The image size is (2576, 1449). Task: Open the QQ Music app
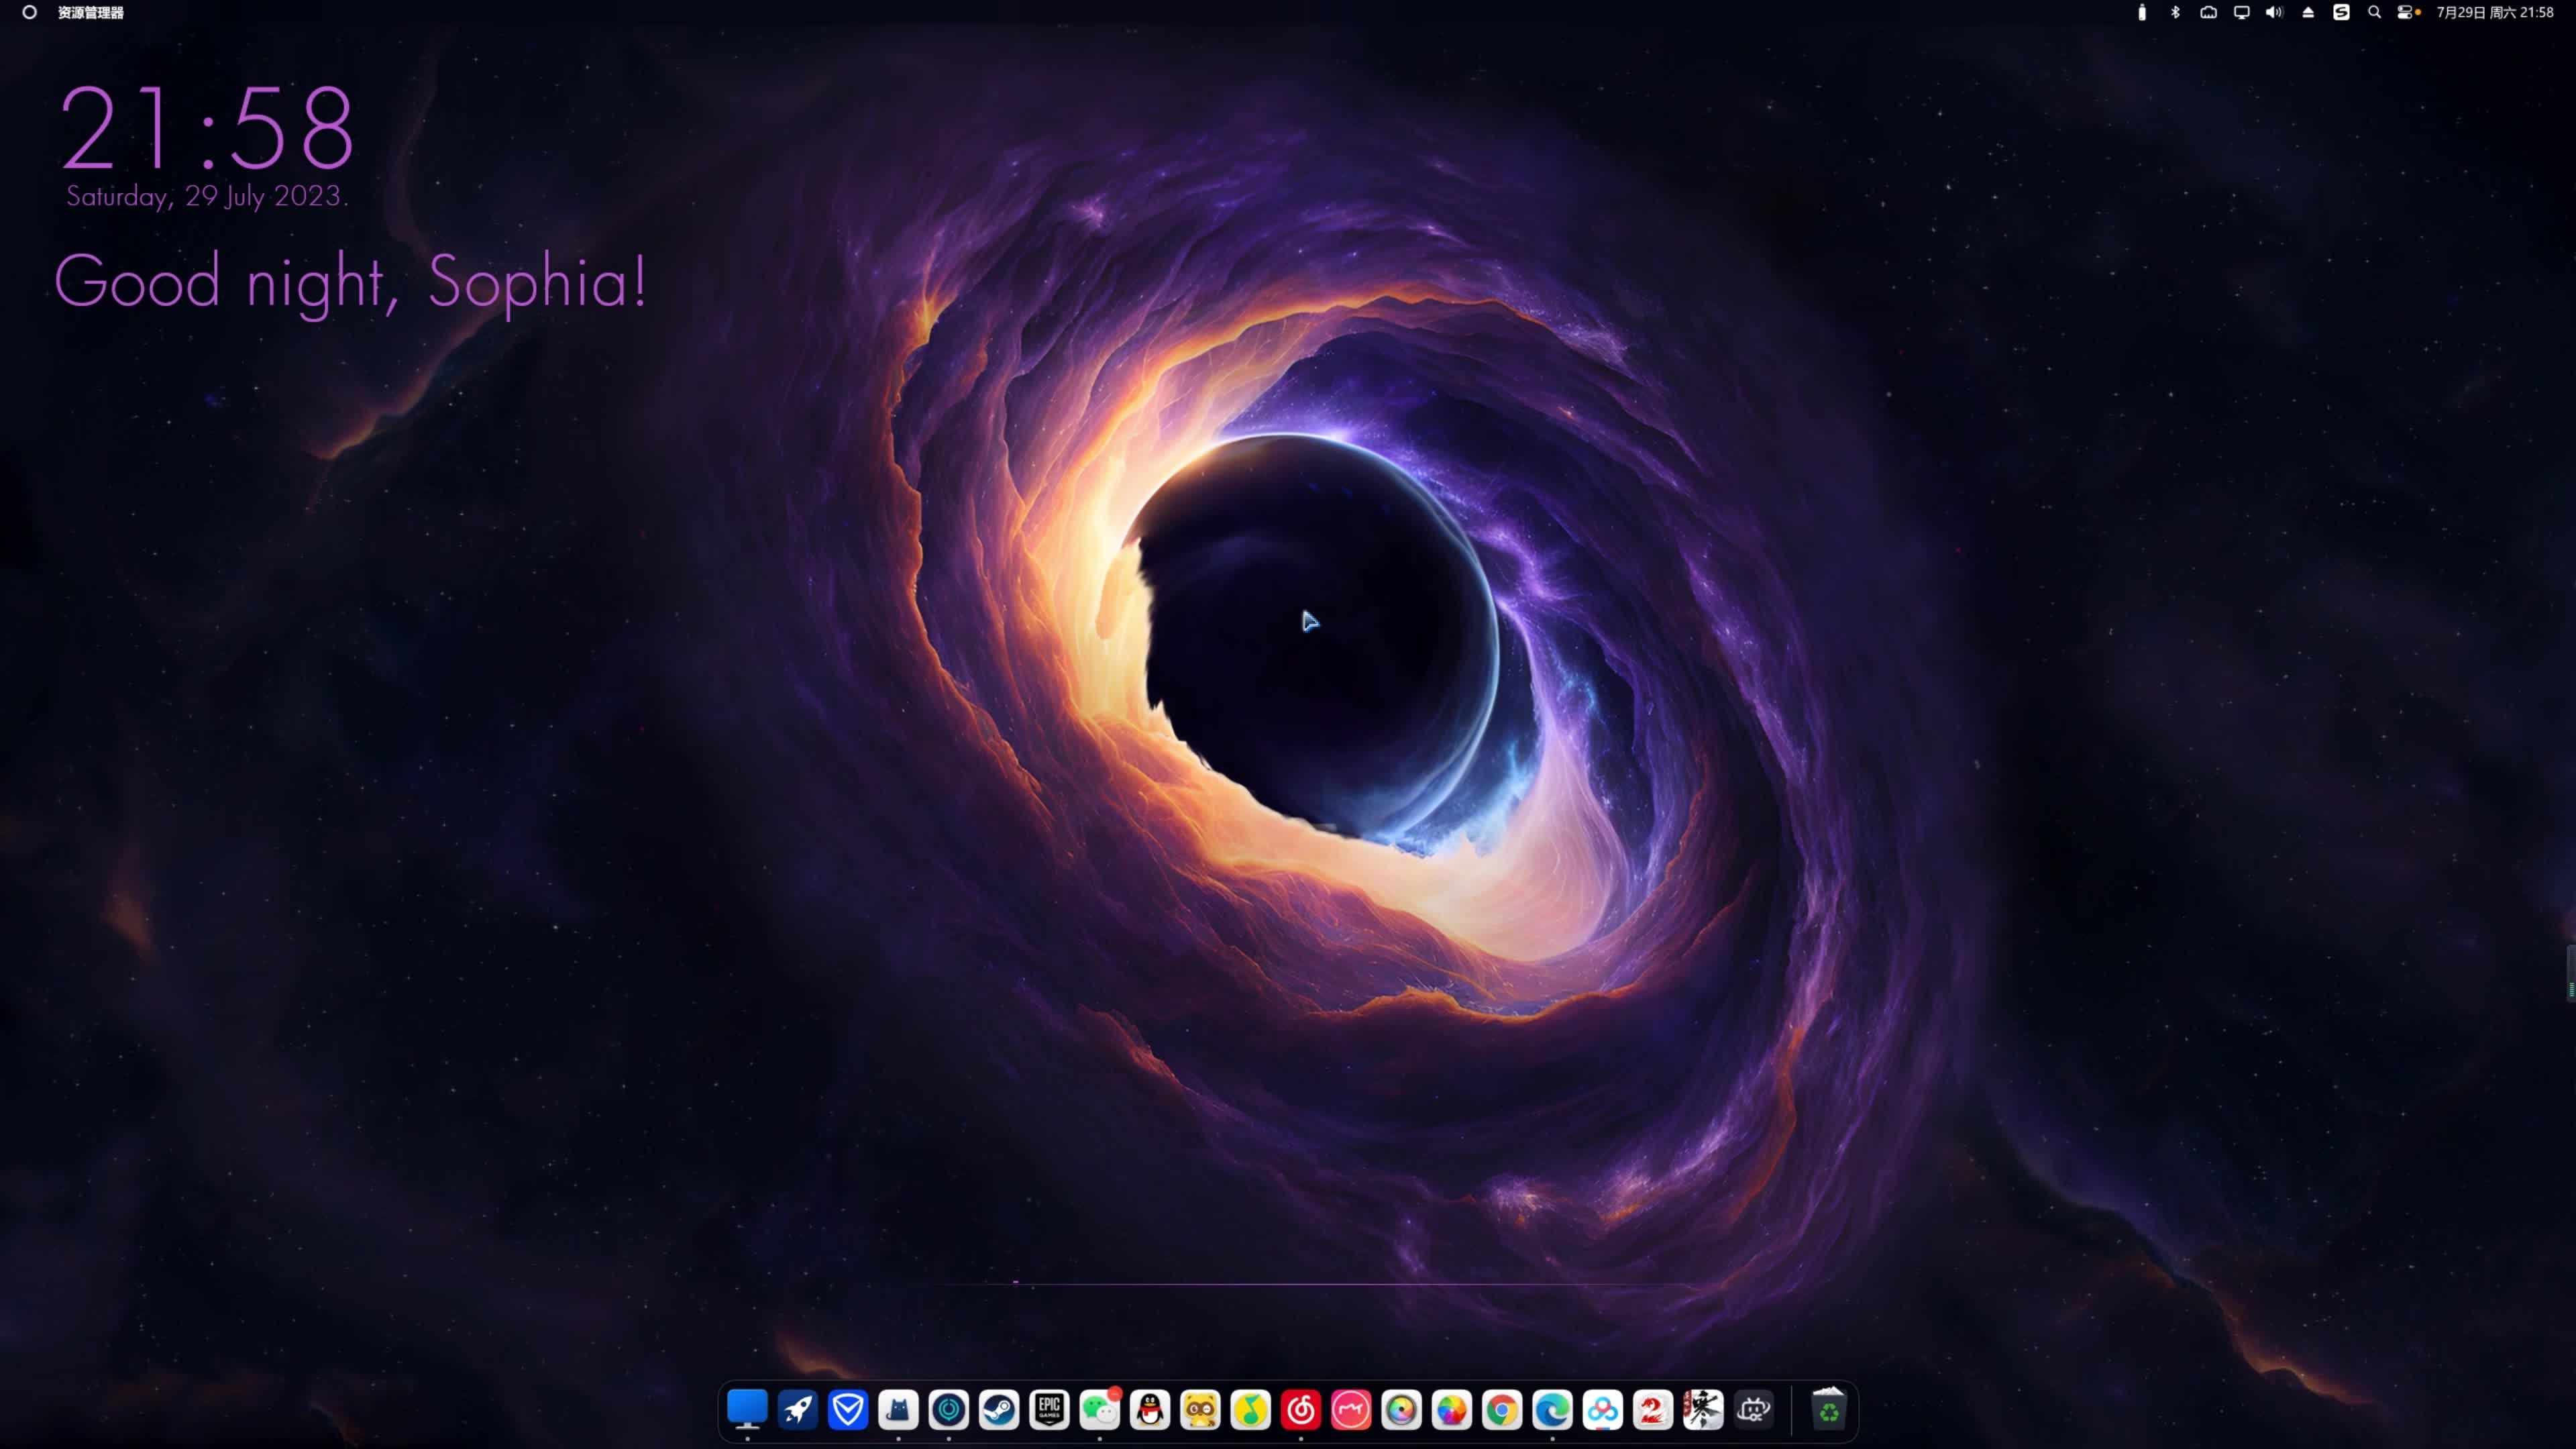(1250, 1410)
